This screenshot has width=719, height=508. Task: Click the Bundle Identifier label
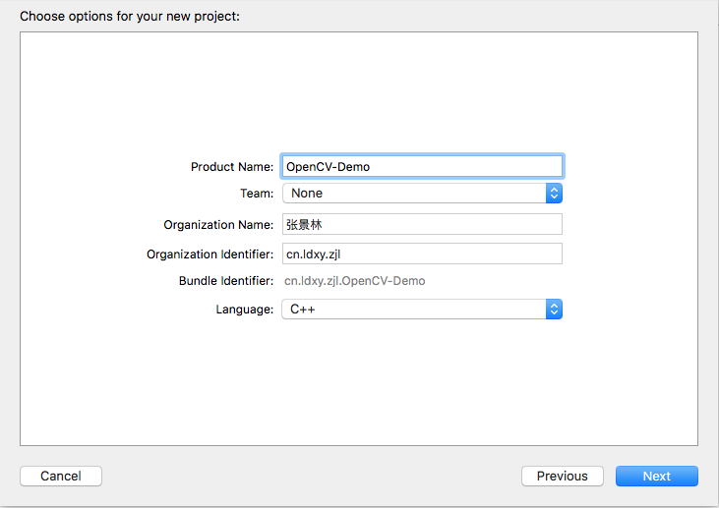[226, 281]
